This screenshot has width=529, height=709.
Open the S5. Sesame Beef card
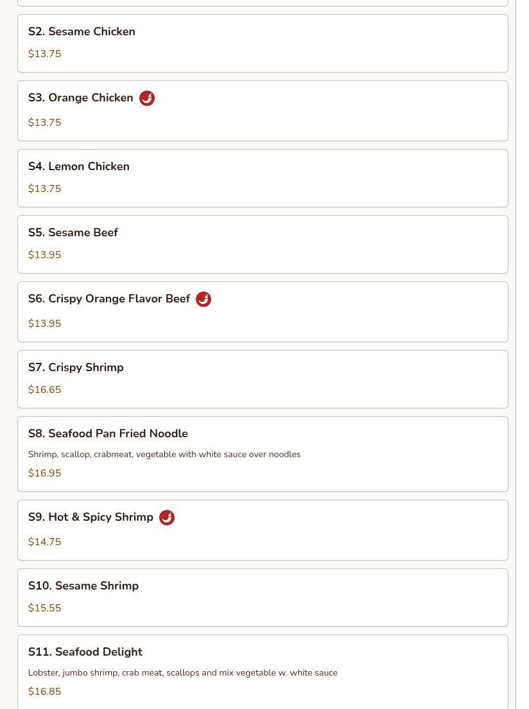(263, 244)
